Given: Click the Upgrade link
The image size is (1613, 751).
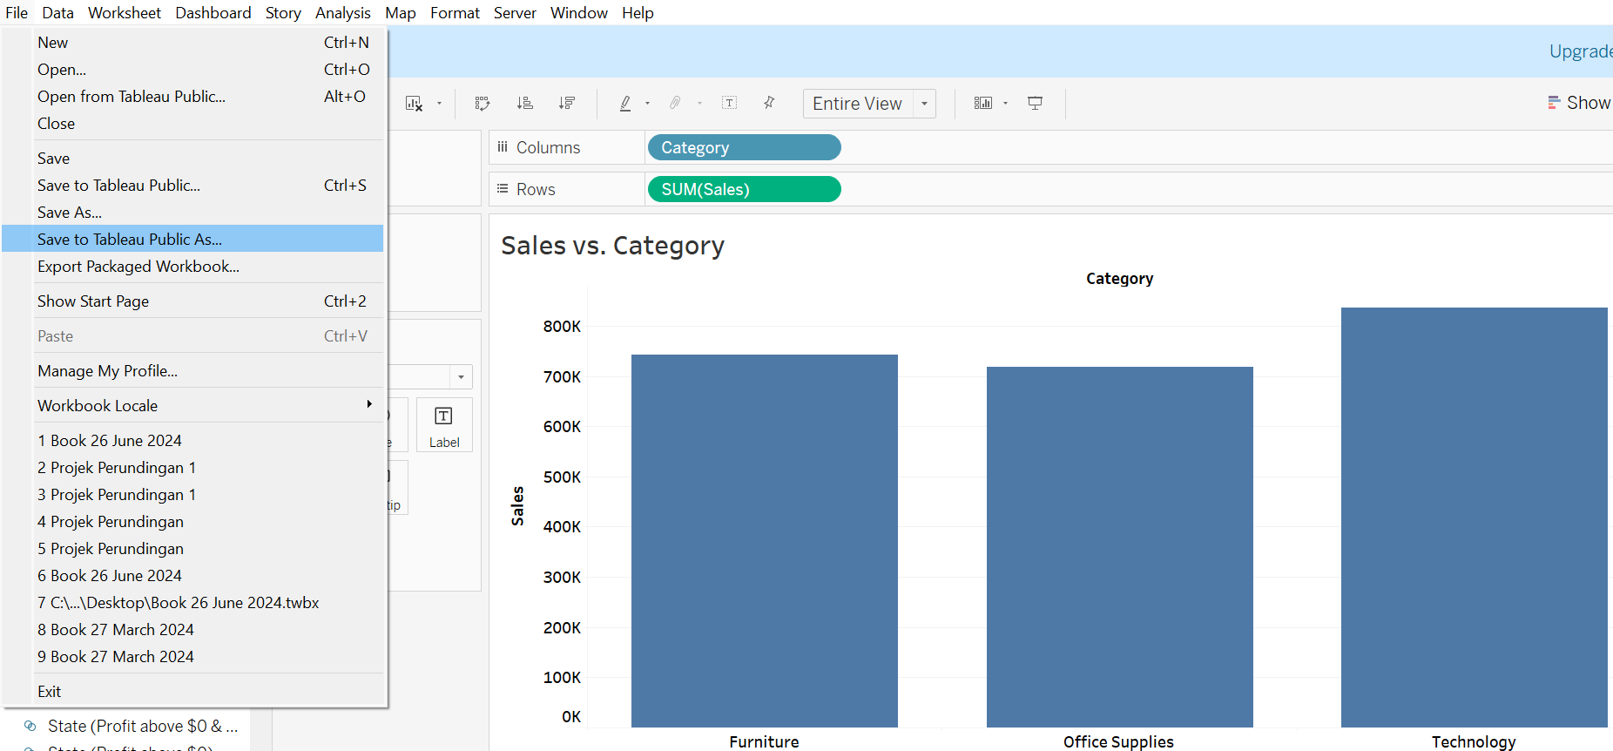Looking at the screenshot, I should tap(1581, 51).
